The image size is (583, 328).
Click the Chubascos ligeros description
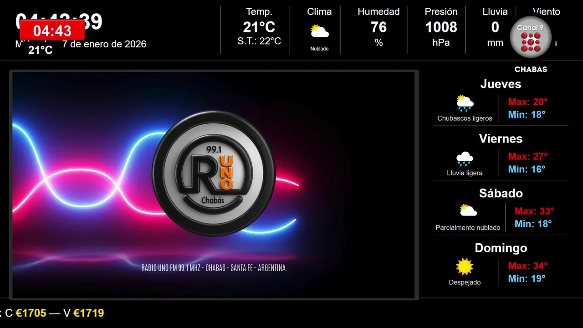coord(465,118)
